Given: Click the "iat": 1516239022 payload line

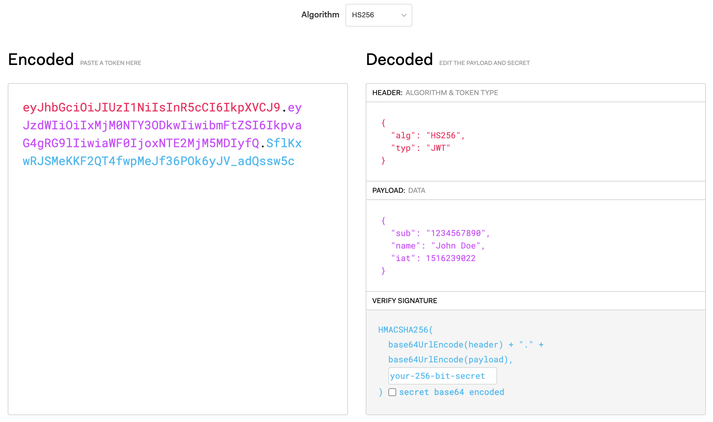Looking at the screenshot, I should 433,258.
